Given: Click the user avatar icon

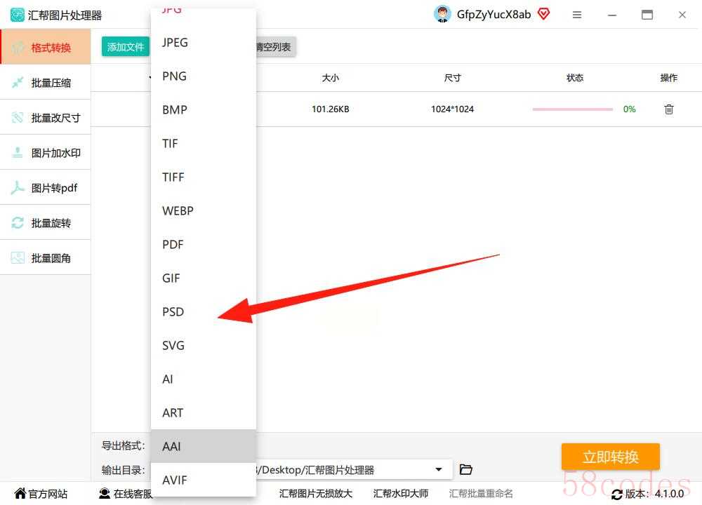Looking at the screenshot, I should click(442, 14).
